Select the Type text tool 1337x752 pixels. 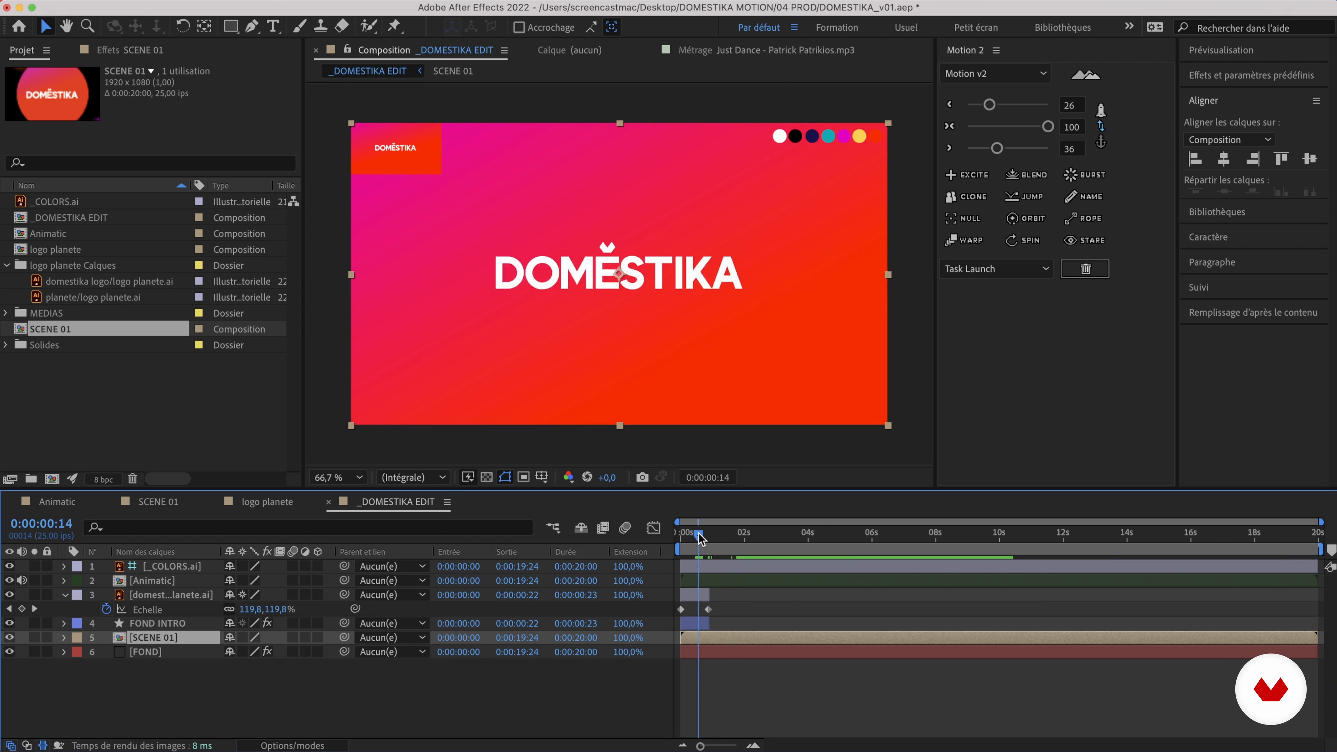(273, 26)
